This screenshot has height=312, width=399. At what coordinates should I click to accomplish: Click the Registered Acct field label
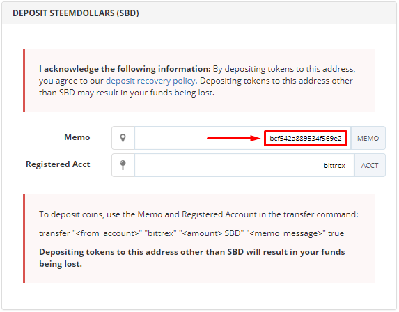(58, 164)
